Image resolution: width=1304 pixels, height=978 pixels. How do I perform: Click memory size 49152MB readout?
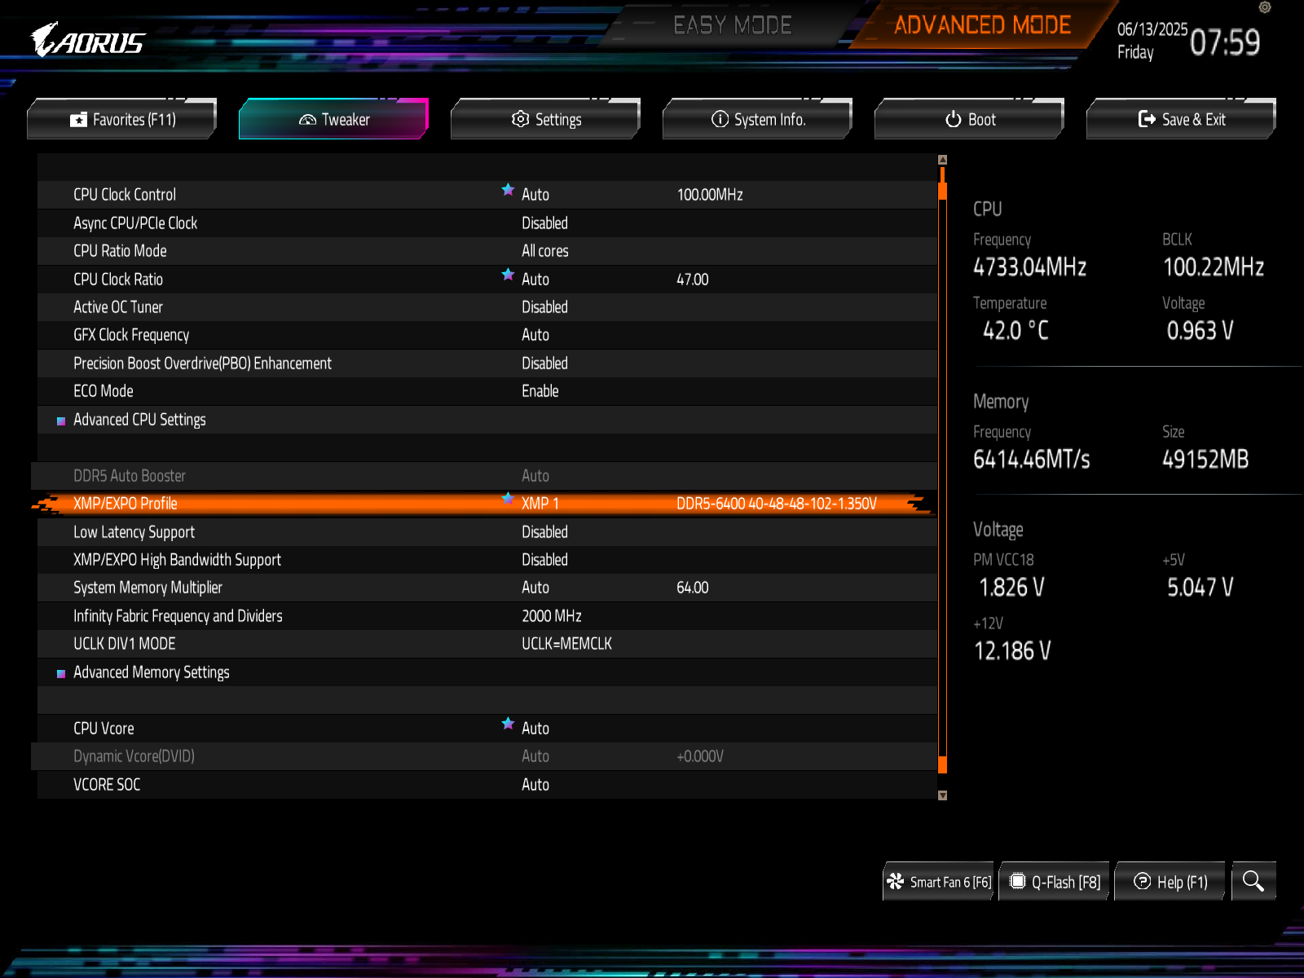coord(1205,460)
